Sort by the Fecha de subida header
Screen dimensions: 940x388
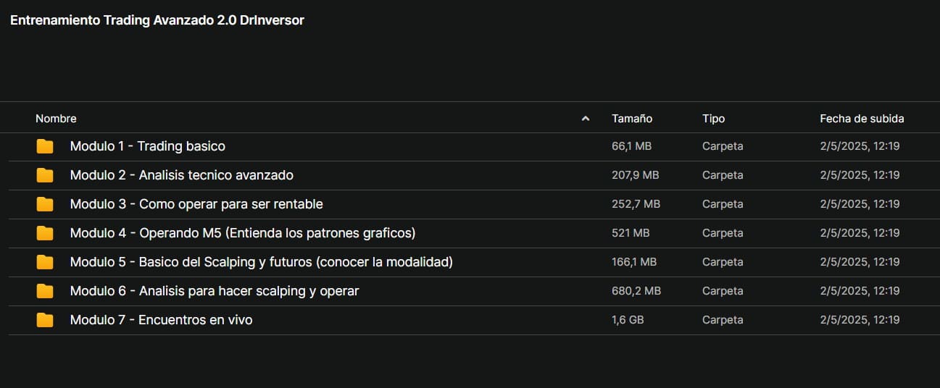pos(862,119)
